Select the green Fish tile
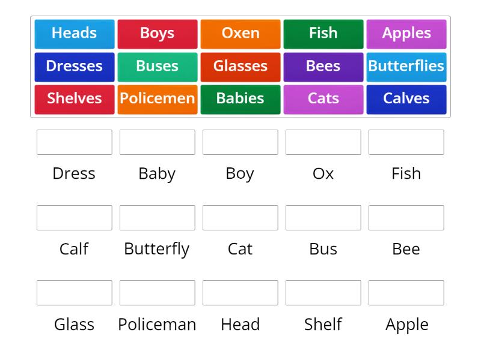 tap(323, 34)
